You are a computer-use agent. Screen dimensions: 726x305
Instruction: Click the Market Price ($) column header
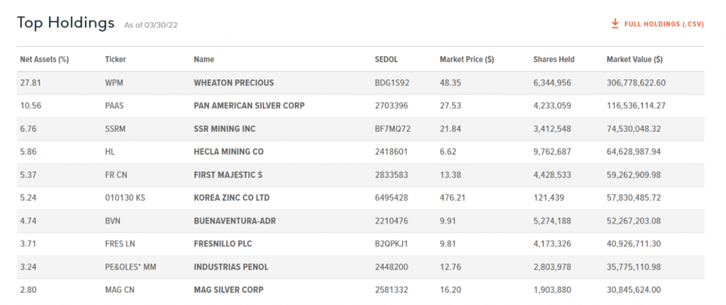tap(467, 60)
